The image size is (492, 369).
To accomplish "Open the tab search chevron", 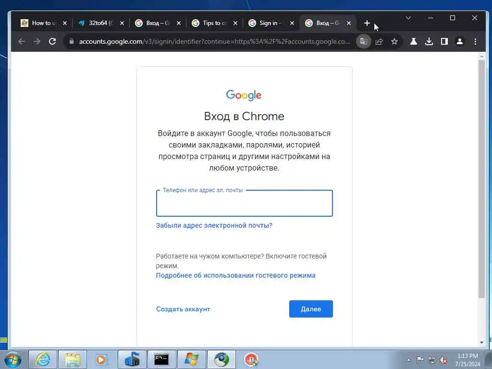I will coord(408,18).
